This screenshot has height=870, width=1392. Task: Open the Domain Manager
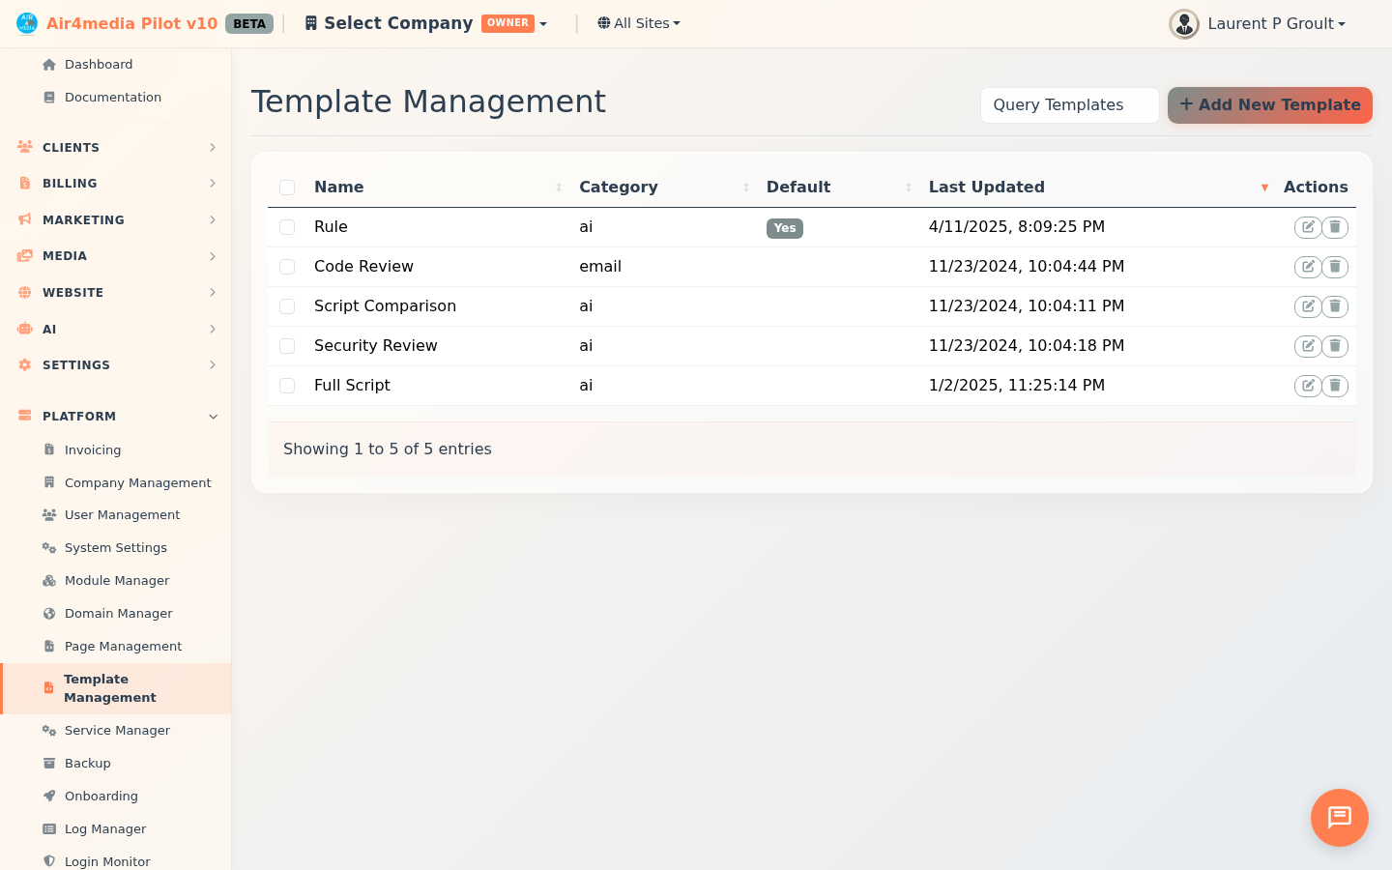pyautogui.click(x=118, y=613)
